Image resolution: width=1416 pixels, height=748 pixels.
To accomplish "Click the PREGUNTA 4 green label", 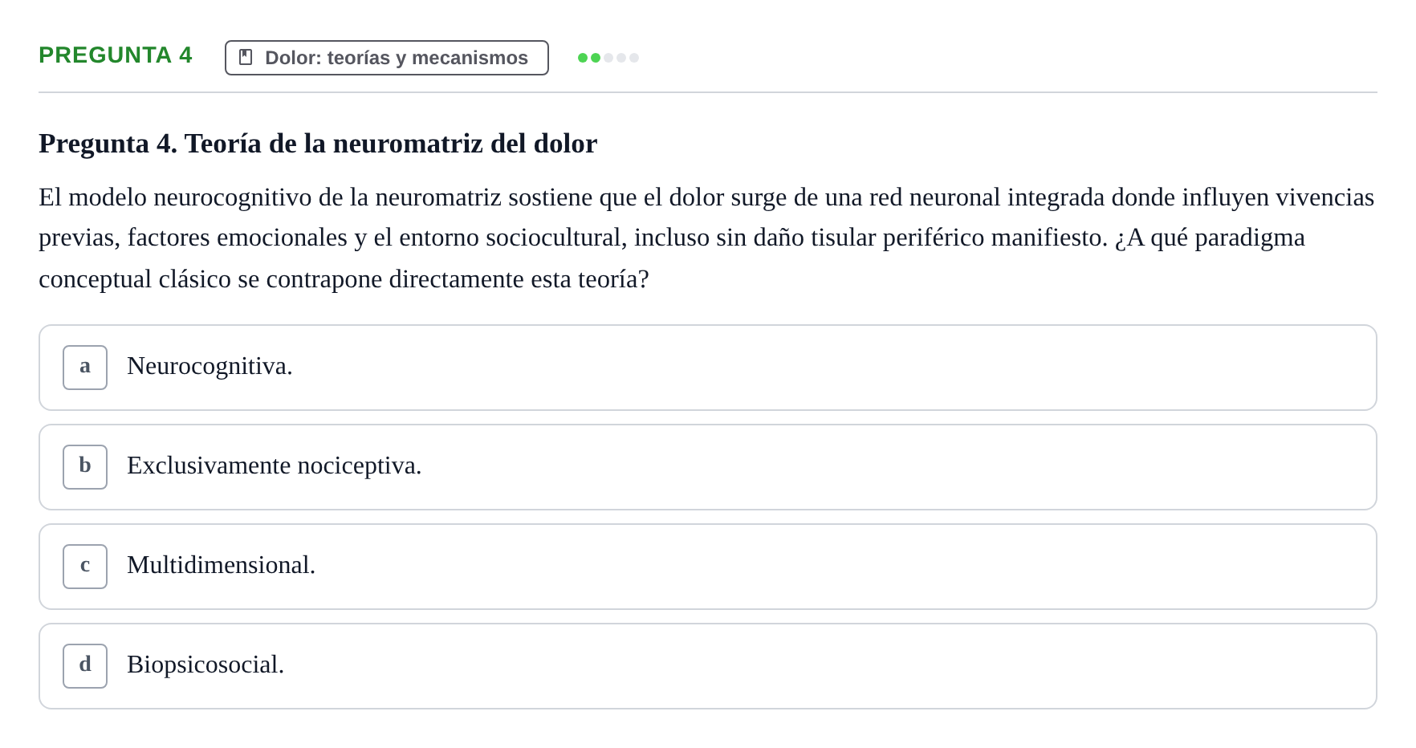I will (x=116, y=55).
